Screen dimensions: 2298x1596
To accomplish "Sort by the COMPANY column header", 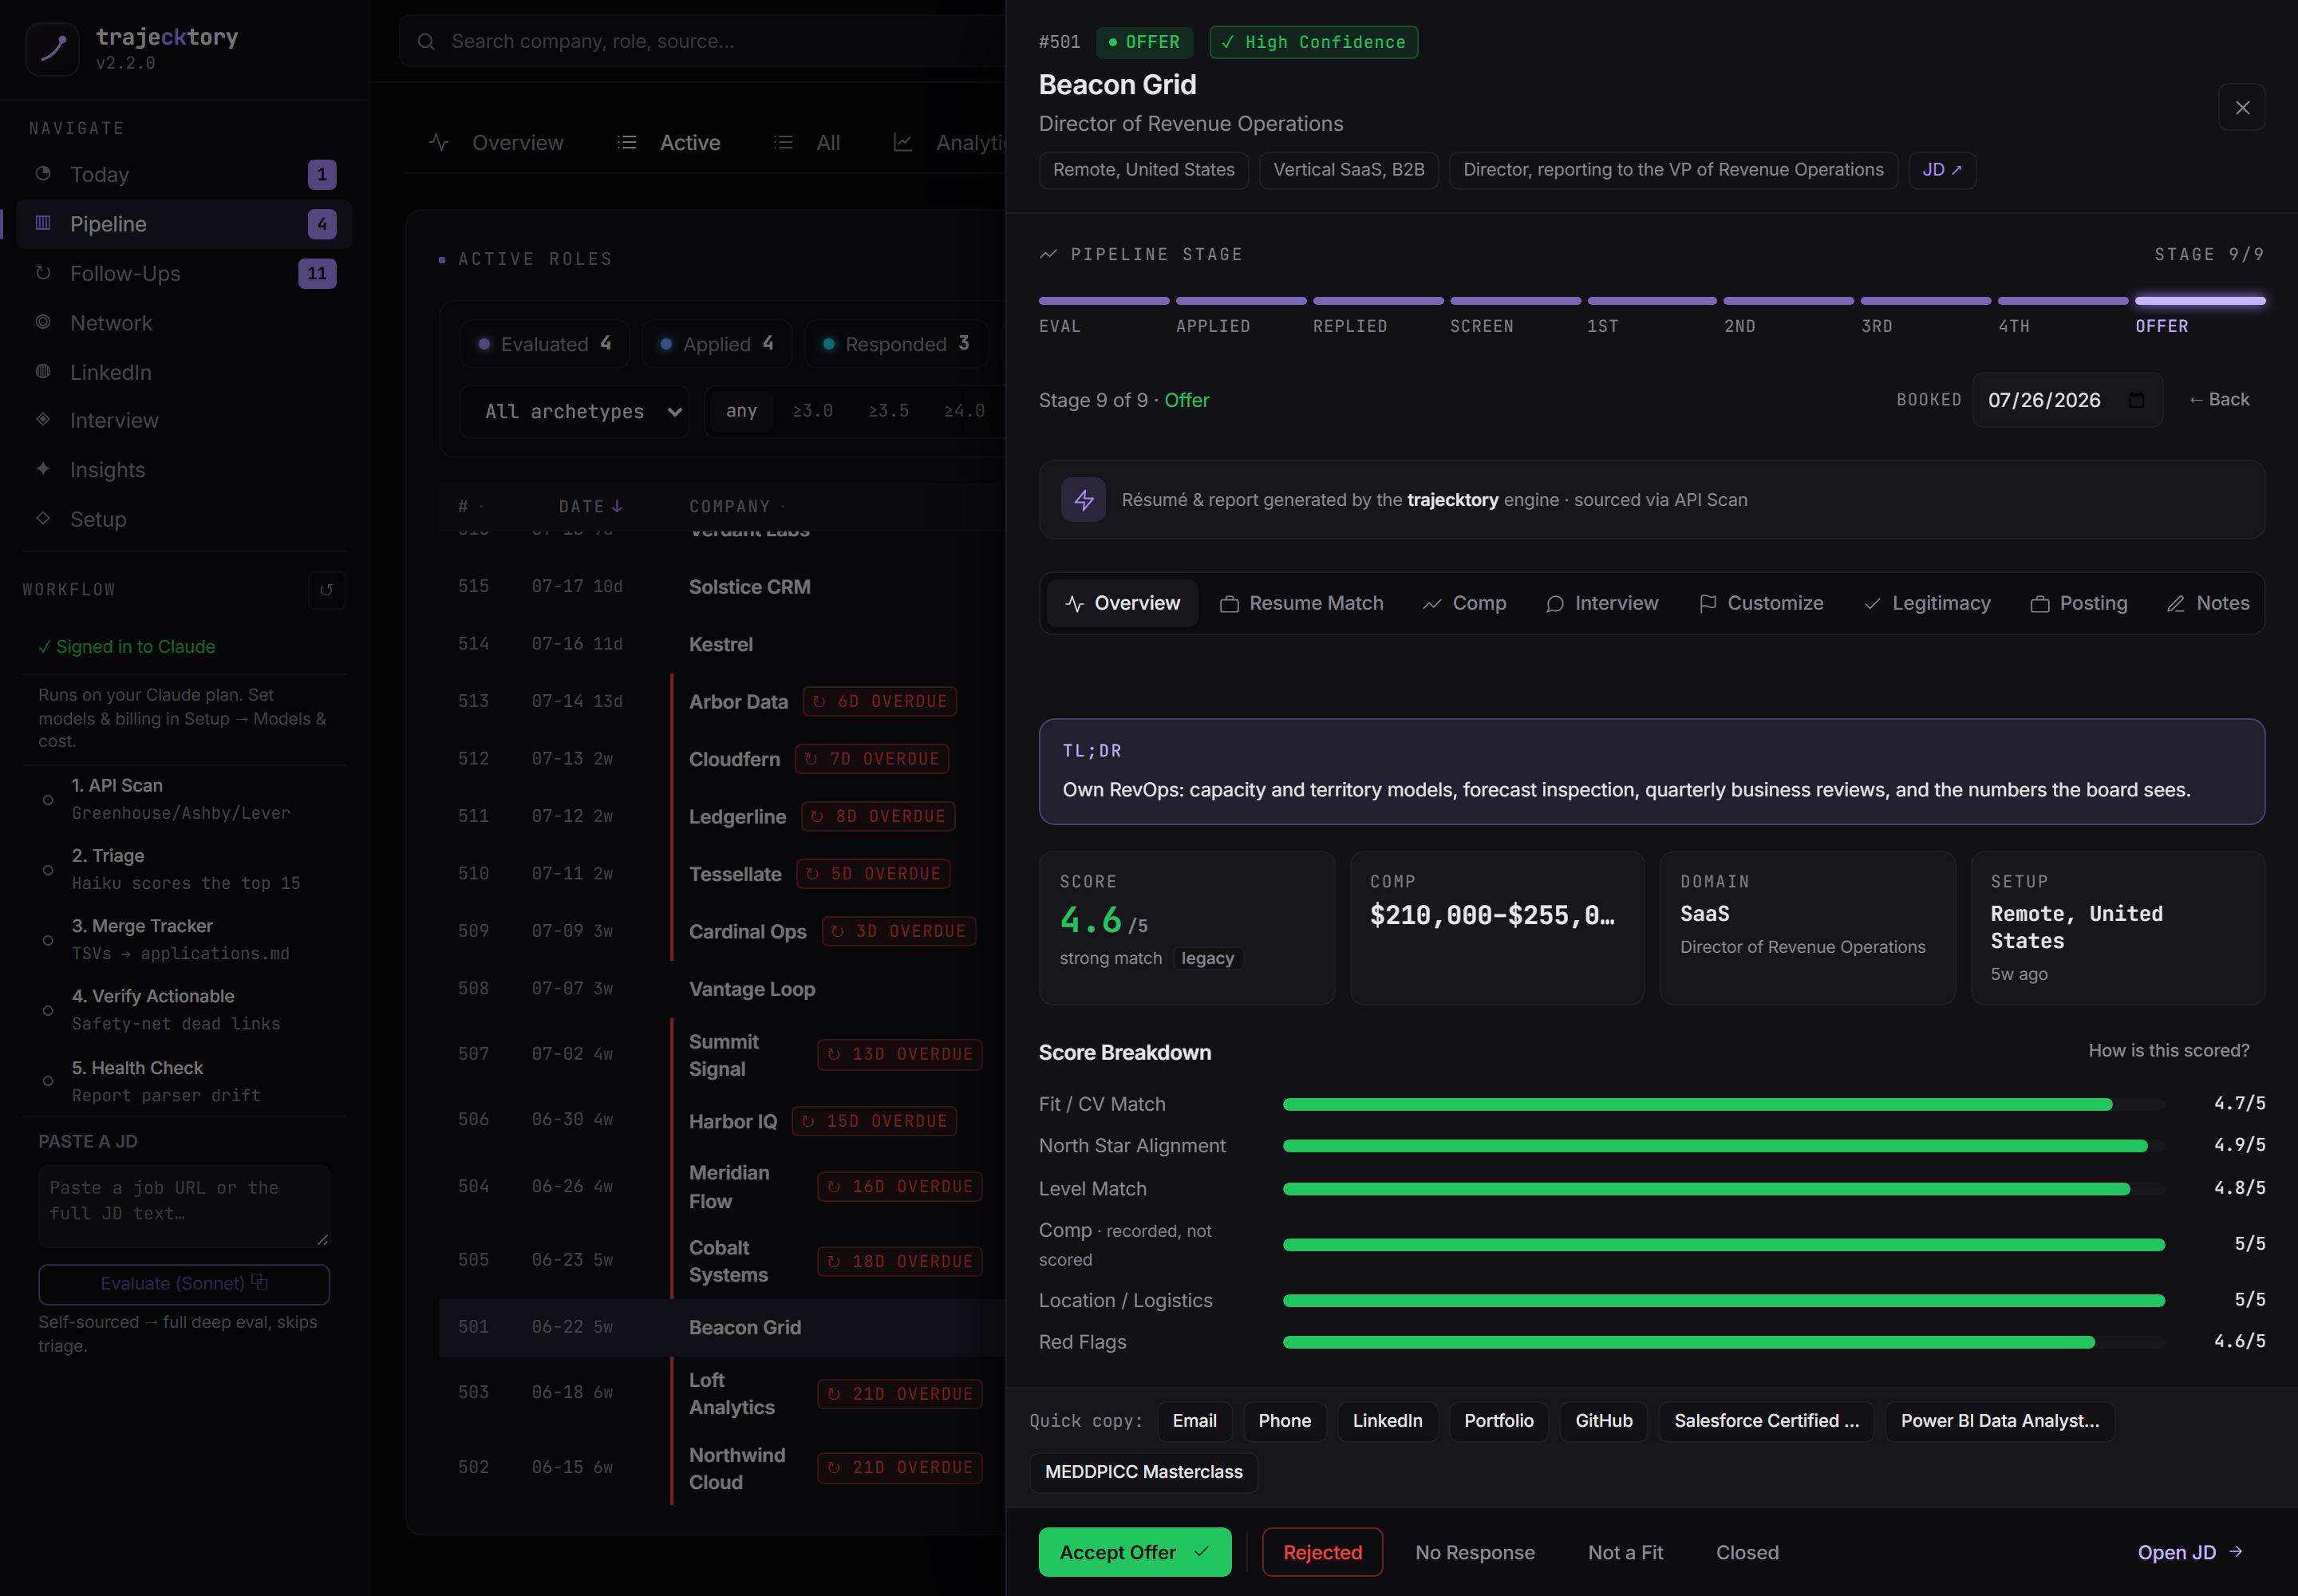I will point(737,506).
